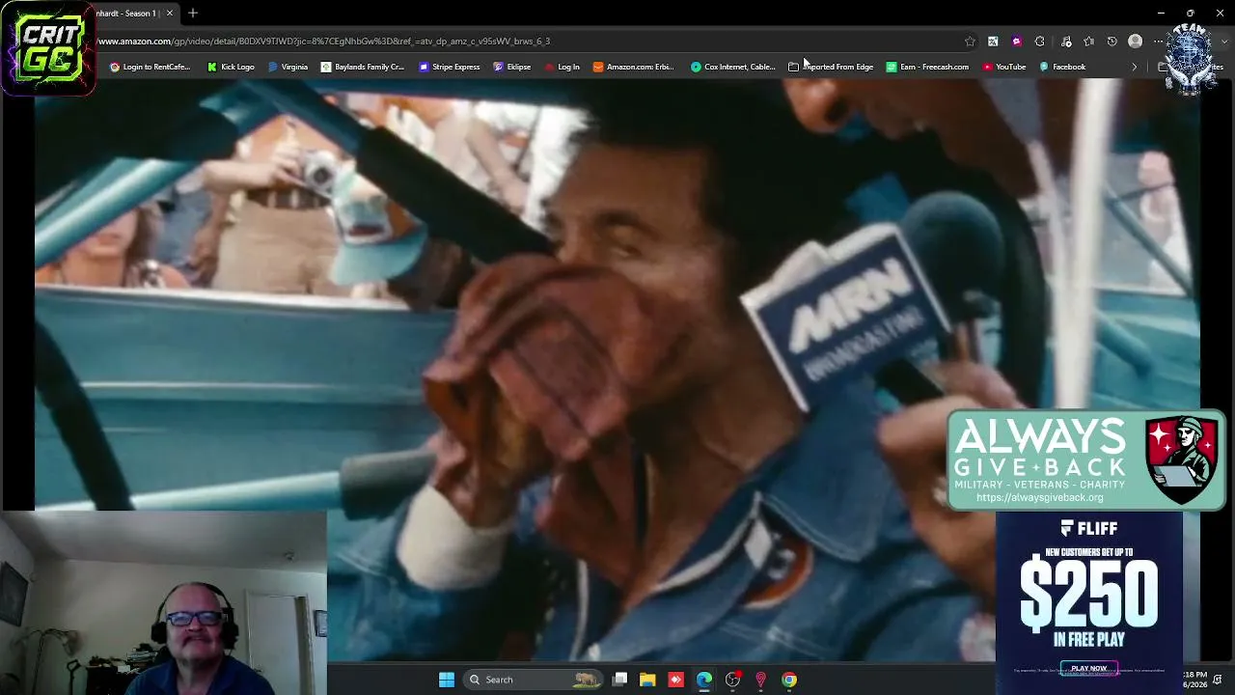
Task: Open the Favorites list toolbar icon
Action: pyautogui.click(x=1089, y=42)
